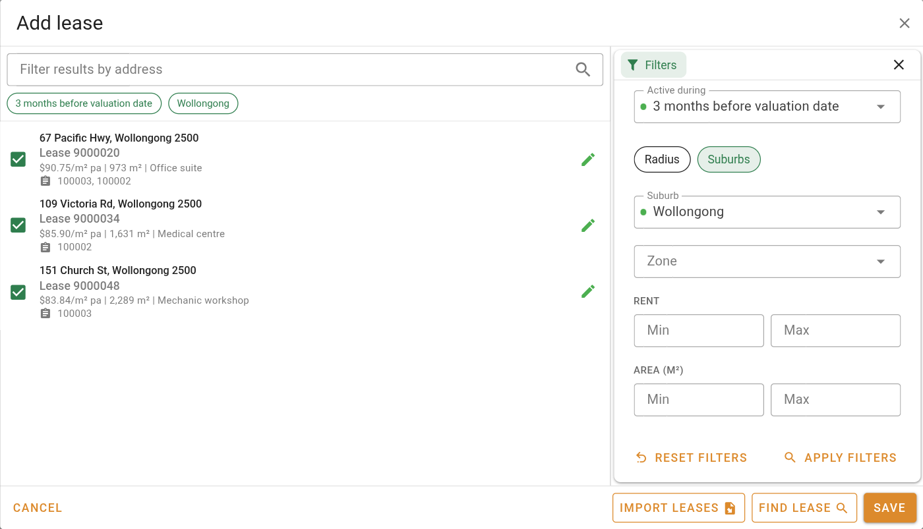
Task: Uncheck the 67 Pacific Hwy lease checkbox
Action: 18,159
